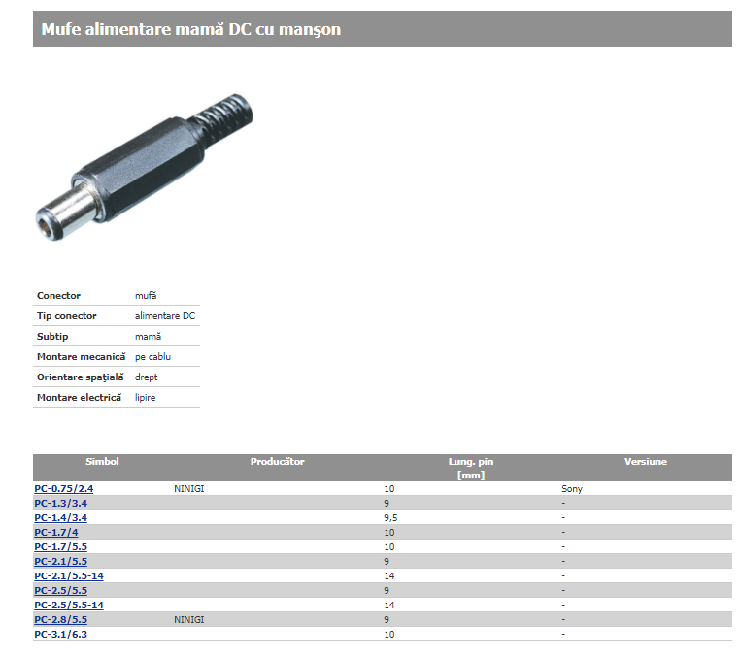The image size is (741, 655).
Task: Click the Producător column header
Action: click(x=278, y=461)
